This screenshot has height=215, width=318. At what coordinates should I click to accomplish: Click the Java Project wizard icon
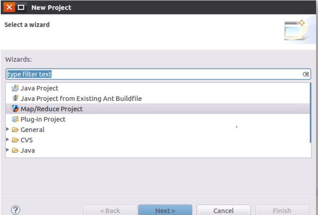click(x=15, y=88)
